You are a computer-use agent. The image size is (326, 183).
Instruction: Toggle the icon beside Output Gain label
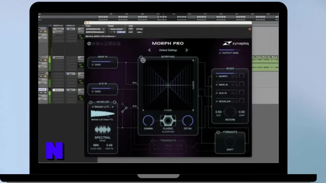pos(220,53)
